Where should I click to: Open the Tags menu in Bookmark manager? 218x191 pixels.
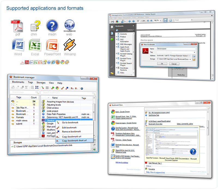click(x=30, y=82)
